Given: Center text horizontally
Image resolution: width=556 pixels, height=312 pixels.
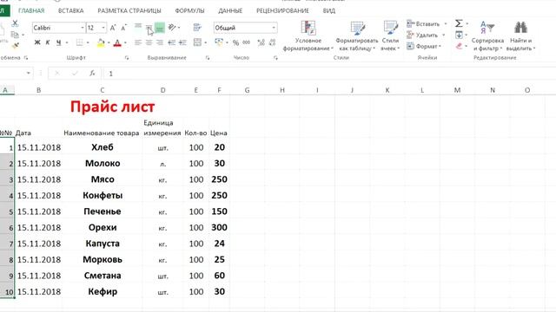Looking at the screenshot, I should click(x=149, y=42).
